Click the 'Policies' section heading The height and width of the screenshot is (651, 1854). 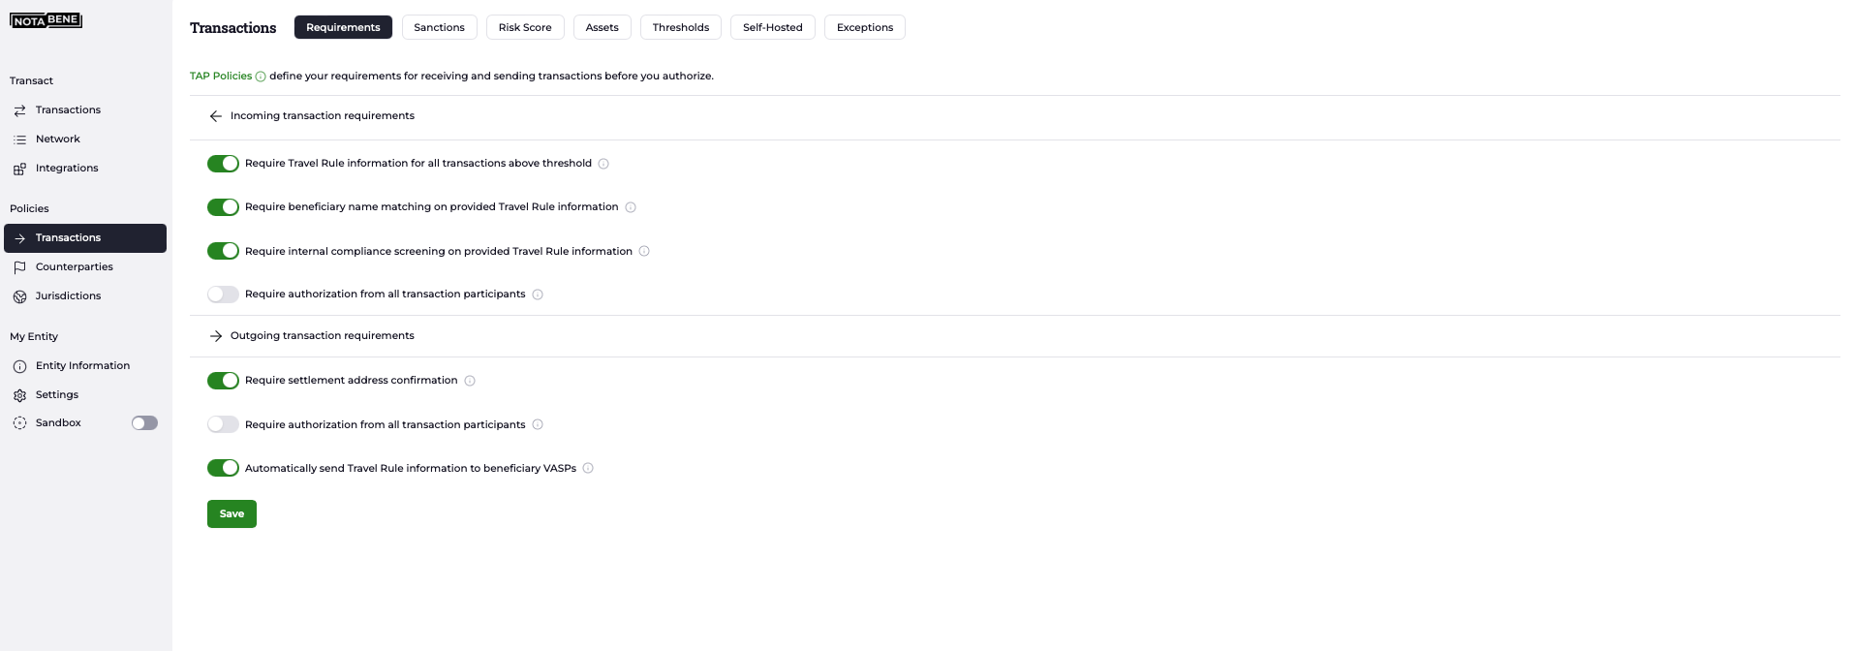pos(29,209)
